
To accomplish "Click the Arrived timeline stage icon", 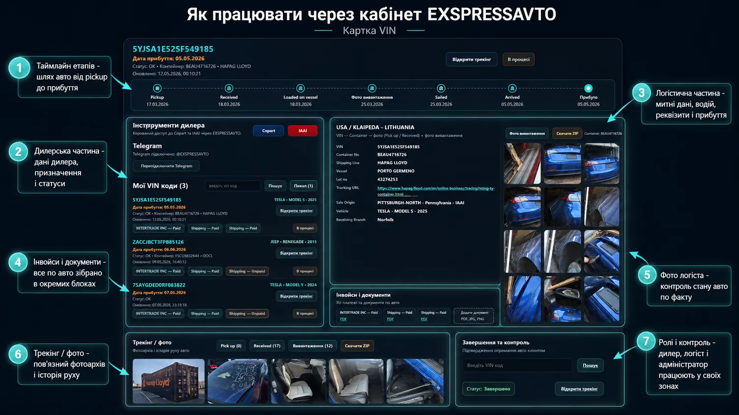I will click(x=512, y=89).
